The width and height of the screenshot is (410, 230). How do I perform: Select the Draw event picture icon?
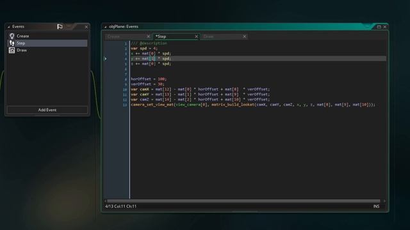pyautogui.click(x=12, y=50)
